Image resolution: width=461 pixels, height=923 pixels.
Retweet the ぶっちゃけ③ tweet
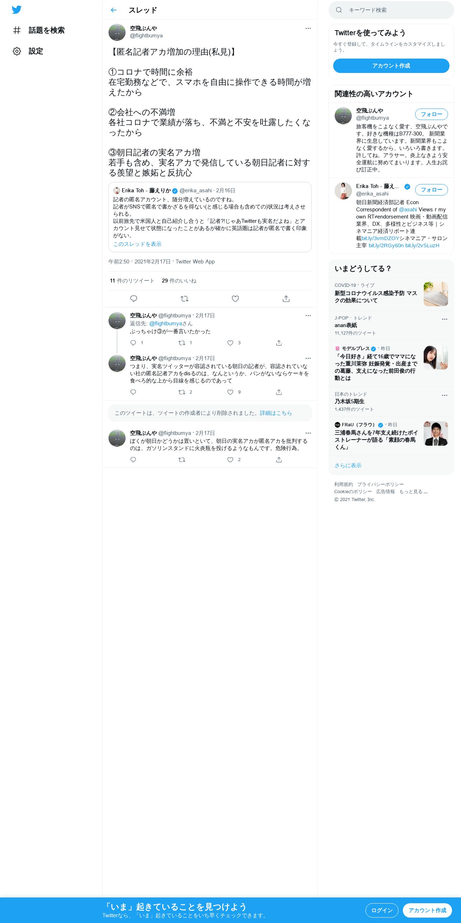(182, 343)
